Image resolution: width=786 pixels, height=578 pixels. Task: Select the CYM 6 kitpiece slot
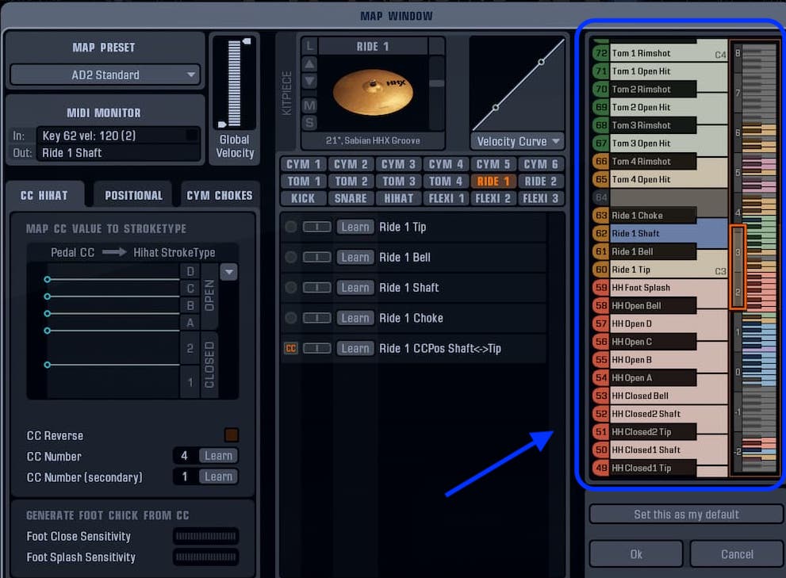(x=541, y=164)
